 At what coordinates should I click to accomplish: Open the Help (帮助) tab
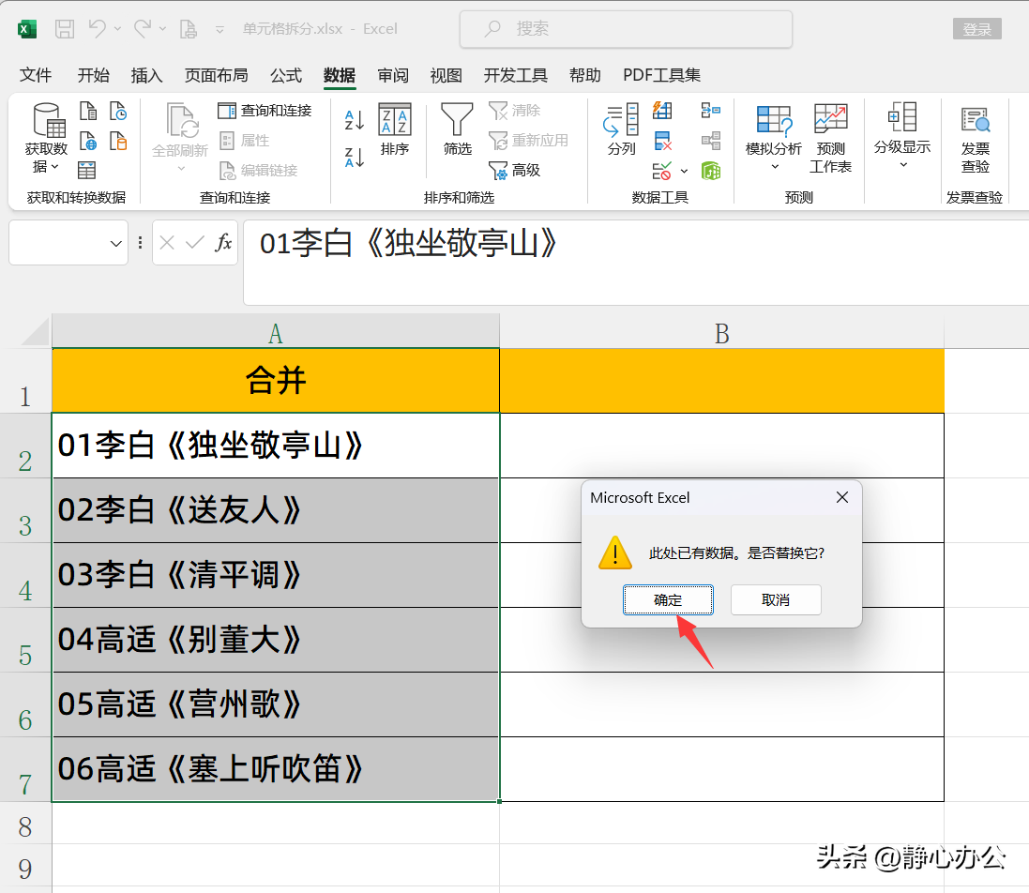[584, 75]
